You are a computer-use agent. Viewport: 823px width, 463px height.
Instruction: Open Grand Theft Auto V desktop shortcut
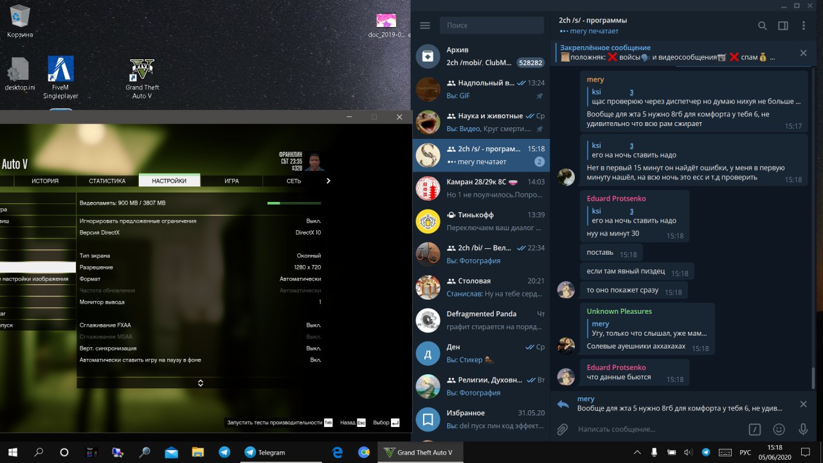pos(142,78)
